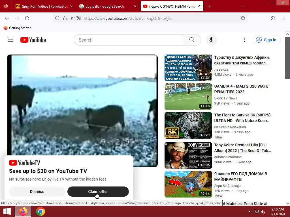
Task: Open channel quintana chatman
Action: click(228, 157)
